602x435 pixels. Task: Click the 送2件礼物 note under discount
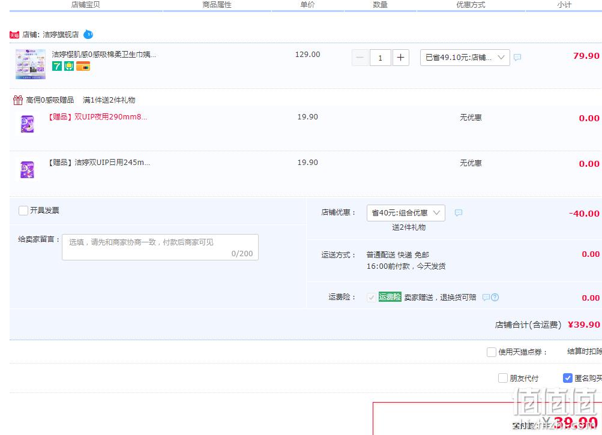click(x=409, y=227)
